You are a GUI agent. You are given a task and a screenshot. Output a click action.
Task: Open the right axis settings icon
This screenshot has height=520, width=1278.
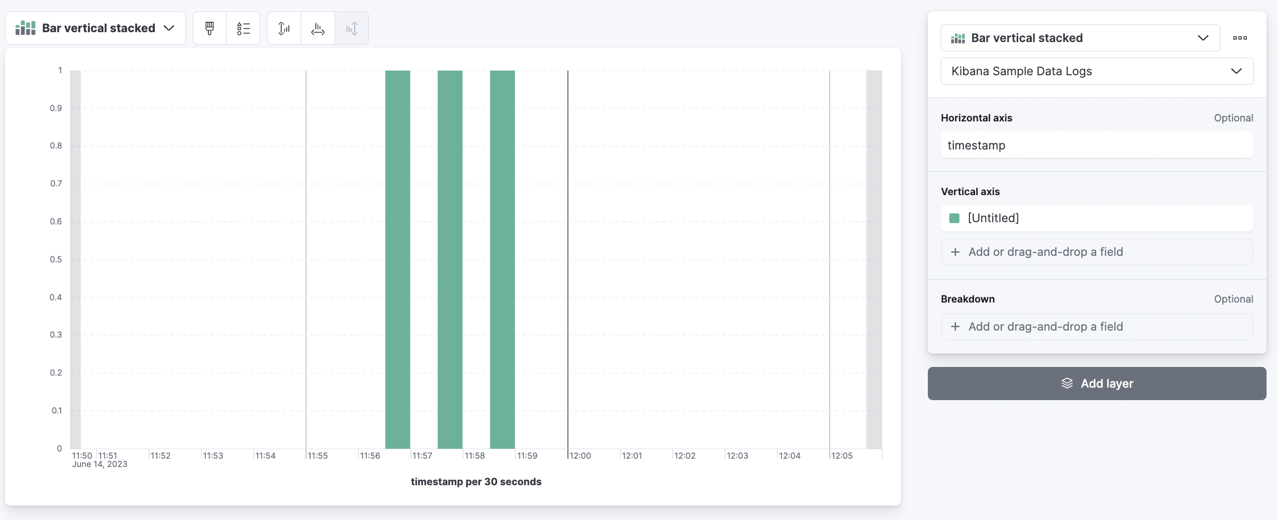click(352, 28)
